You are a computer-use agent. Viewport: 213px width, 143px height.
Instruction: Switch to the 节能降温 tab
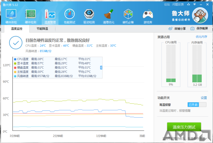coord(42,29)
